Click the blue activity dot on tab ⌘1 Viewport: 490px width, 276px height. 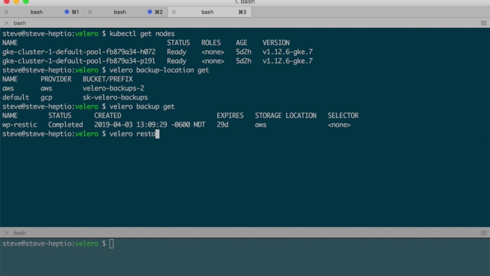click(67, 12)
